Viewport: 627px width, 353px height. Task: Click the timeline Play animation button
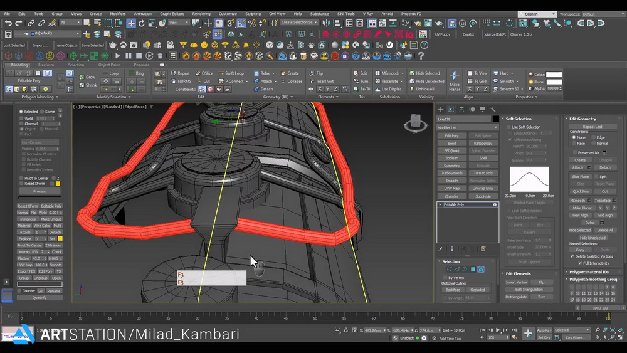coord(498,330)
